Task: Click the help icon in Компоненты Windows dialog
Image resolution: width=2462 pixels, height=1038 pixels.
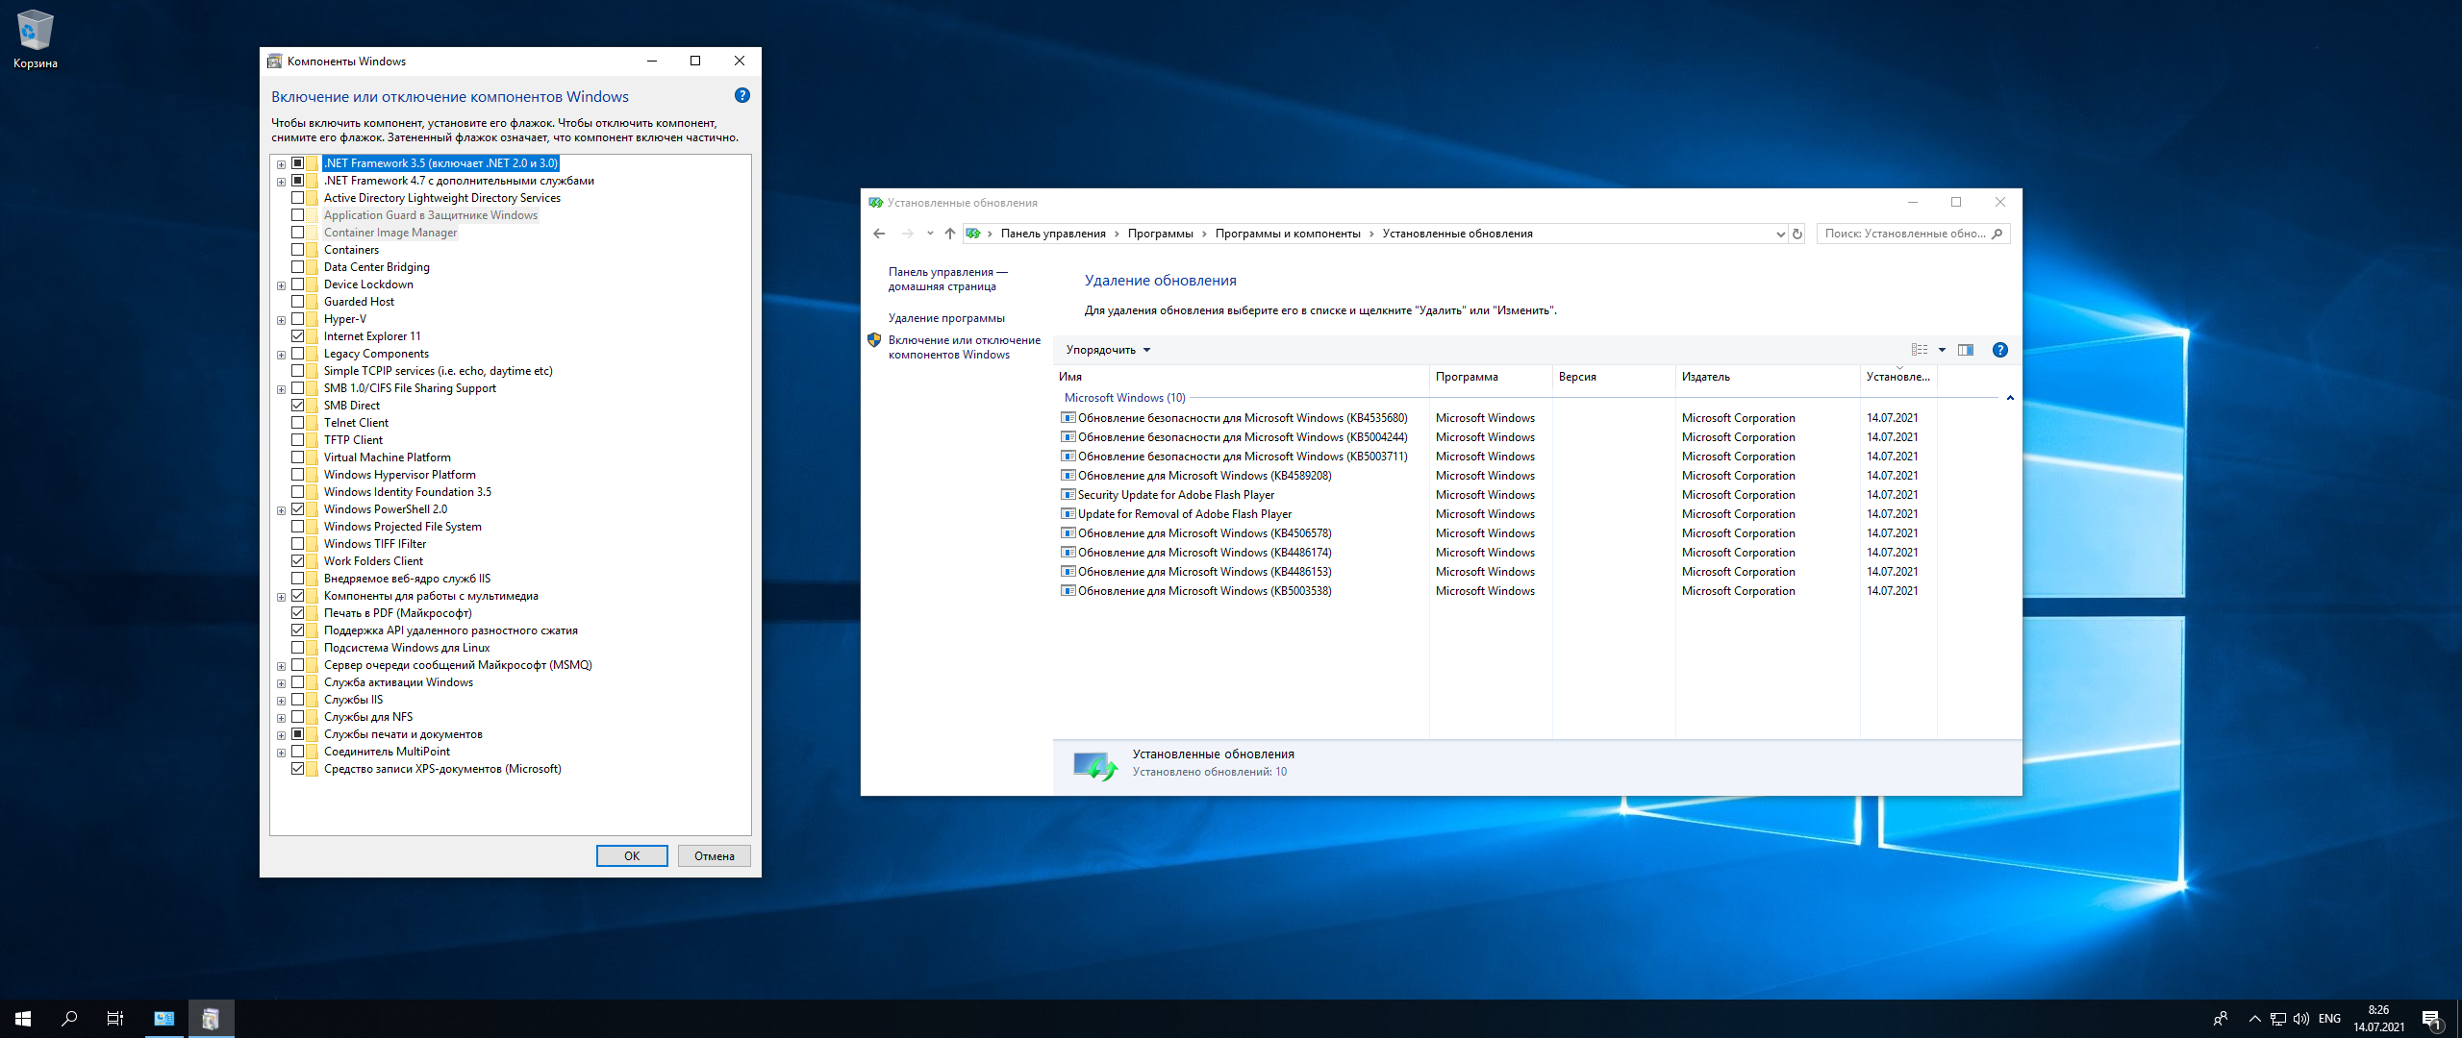Action: point(742,95)
